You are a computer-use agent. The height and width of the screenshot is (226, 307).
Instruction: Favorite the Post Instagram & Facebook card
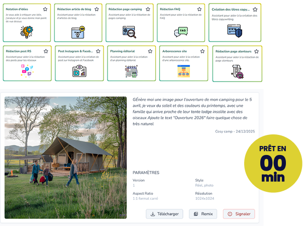coord(98,51)
